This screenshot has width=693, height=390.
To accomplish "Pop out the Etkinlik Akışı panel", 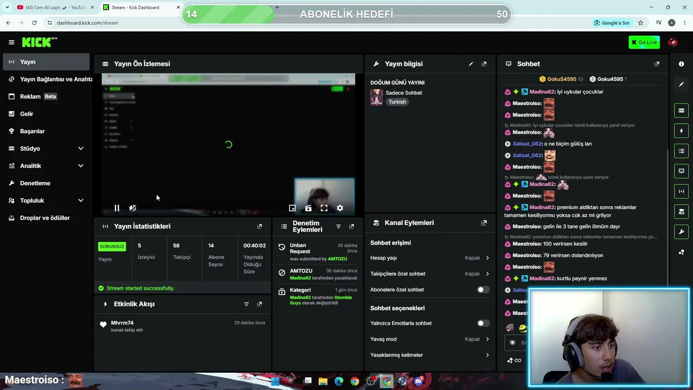I will (259, 304).
